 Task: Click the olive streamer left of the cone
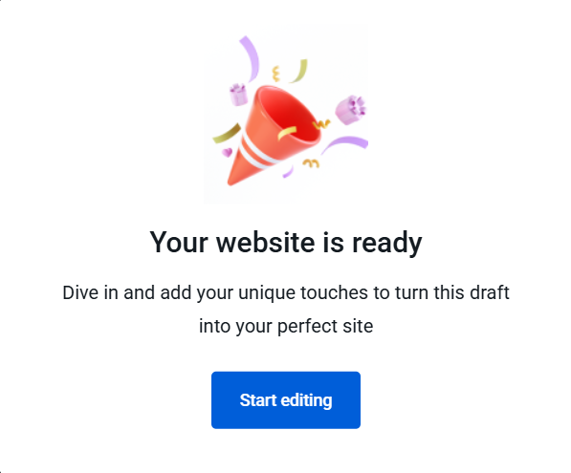click(x=227, y=134)
